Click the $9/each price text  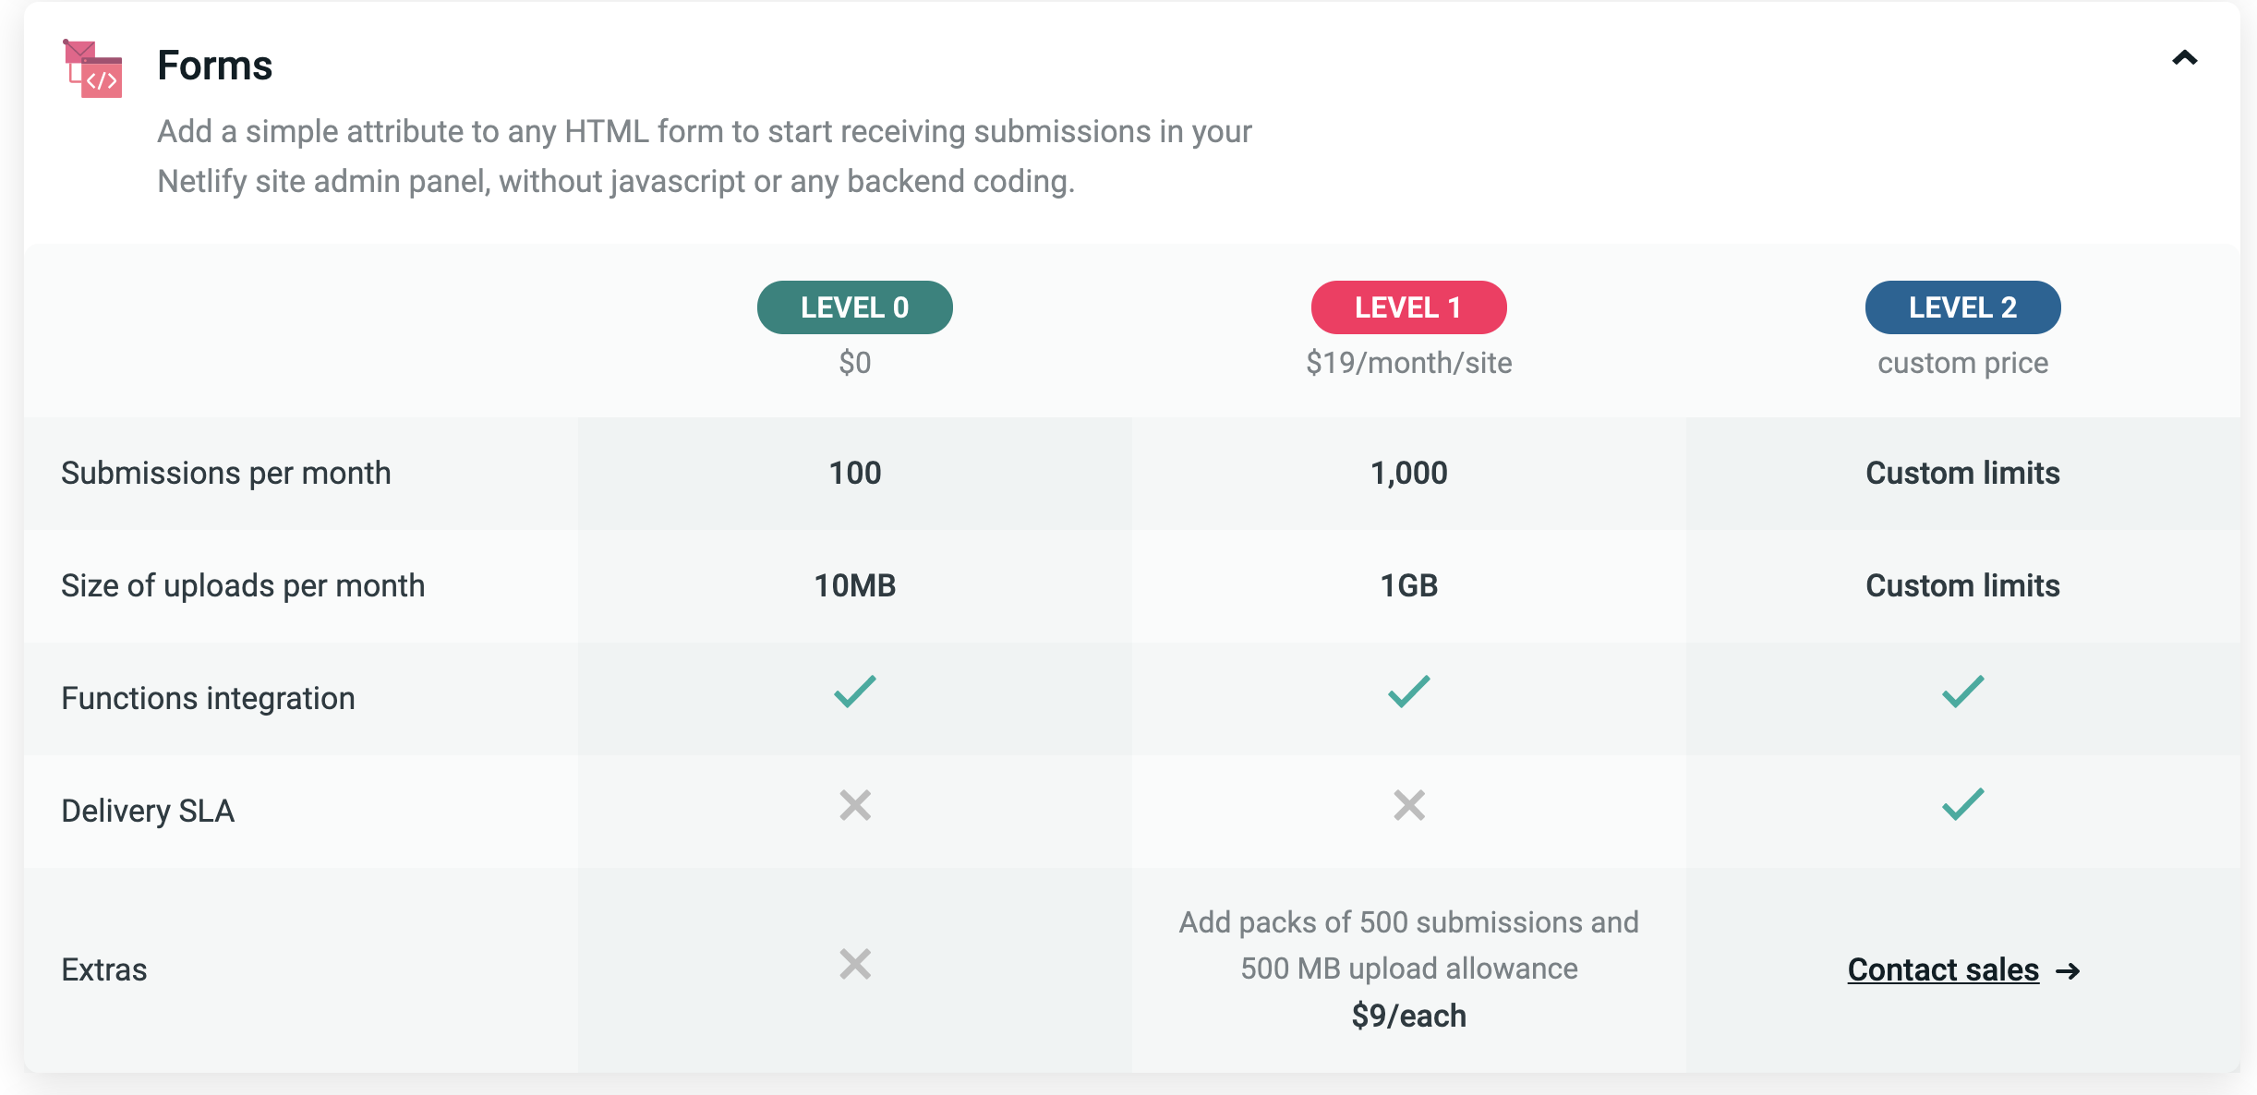pyautogui.click(x=1408, y=1016)
